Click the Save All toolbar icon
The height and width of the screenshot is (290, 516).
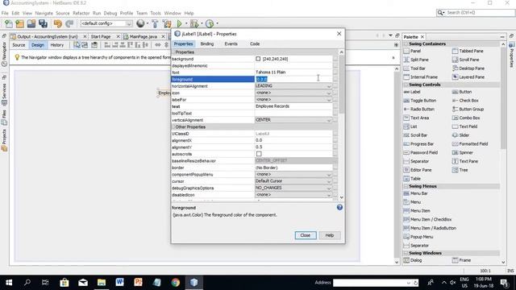(x=43, y=23)
